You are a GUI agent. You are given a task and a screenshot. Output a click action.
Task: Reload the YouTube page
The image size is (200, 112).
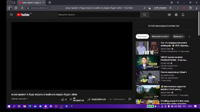pos(22,8)
